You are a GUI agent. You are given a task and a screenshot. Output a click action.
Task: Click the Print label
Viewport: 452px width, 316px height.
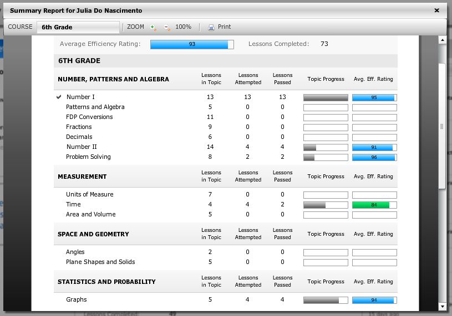pyautogui.click(x=224, y=27)
